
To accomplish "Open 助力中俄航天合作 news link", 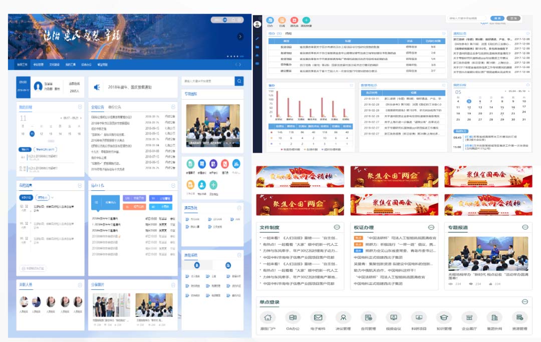I will pyautogui.click(x=385, y=270).
